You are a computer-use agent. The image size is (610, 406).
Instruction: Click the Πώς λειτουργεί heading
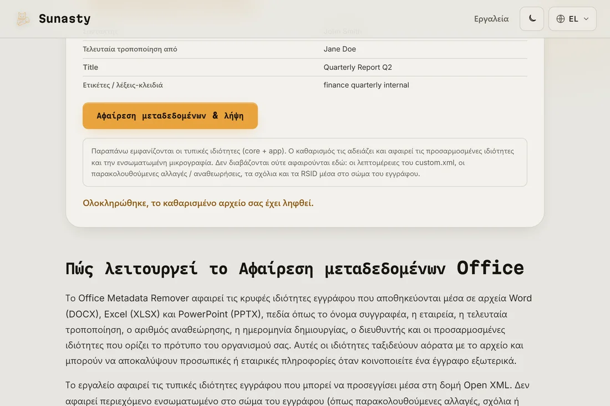[294, 268]
